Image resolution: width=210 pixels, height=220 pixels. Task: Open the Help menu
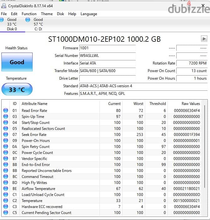click(72, 14)
